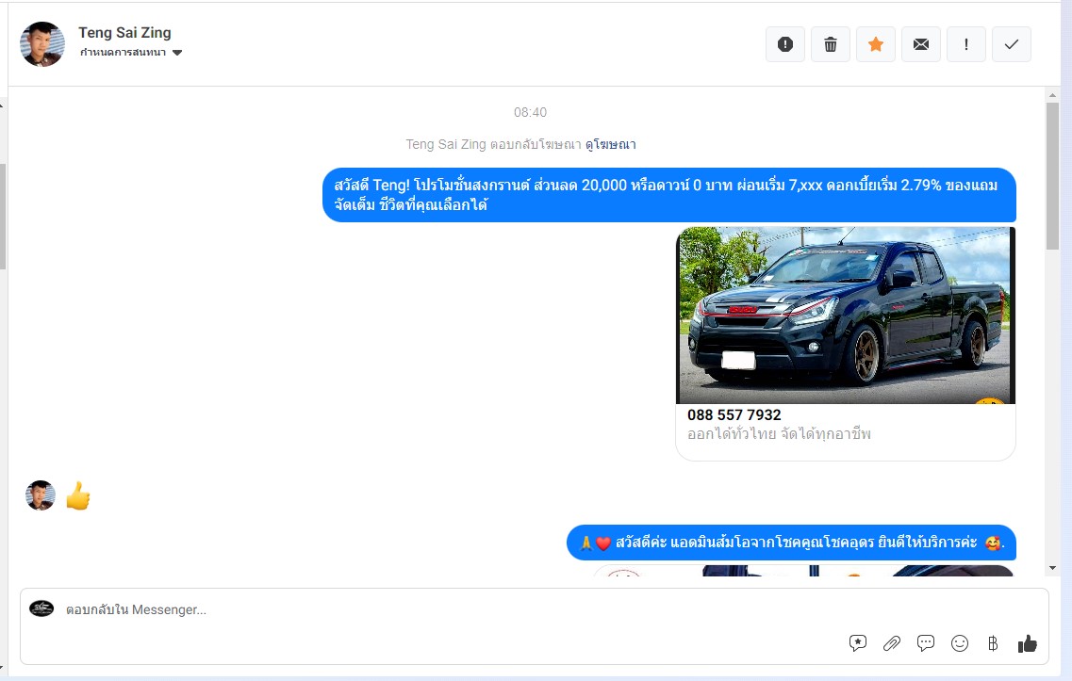Mark conversation as spam with octagon icon

(x=785, y=44)
